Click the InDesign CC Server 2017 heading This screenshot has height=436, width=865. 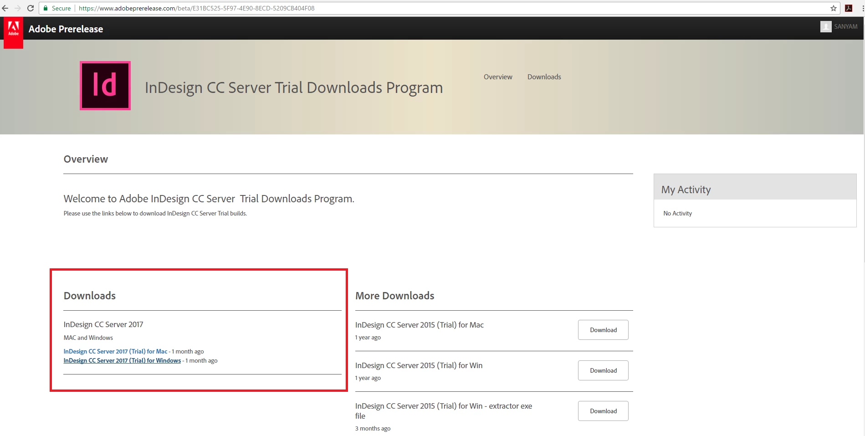[x=103, y=324]
